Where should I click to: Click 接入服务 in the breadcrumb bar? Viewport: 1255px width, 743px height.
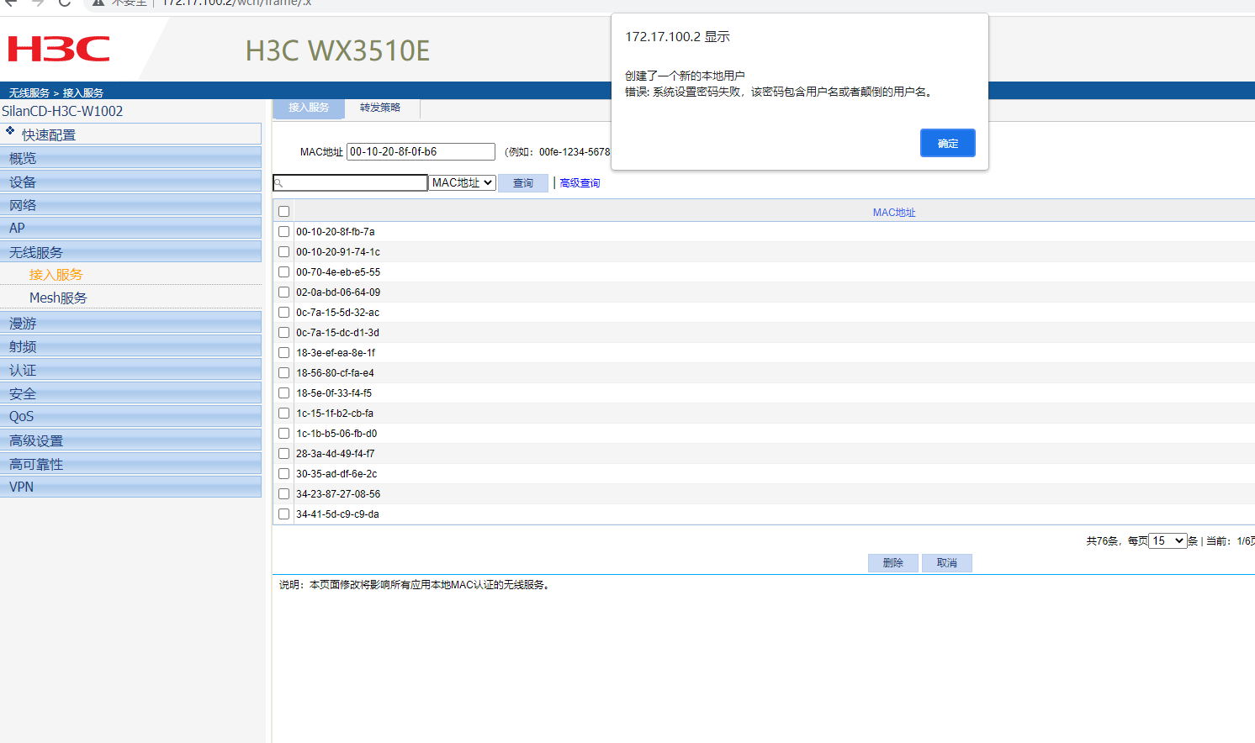click(x=83, y=92)
